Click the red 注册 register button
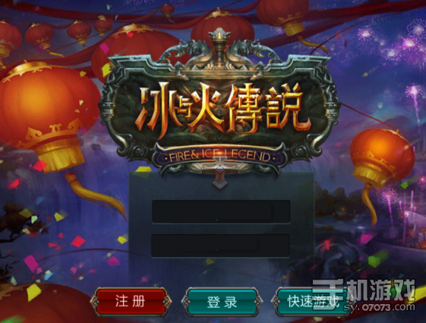This screenshot has height=323, width=426. coord(131,302)
